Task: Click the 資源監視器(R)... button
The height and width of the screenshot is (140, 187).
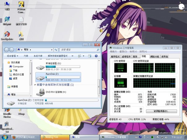Action: 162,111
